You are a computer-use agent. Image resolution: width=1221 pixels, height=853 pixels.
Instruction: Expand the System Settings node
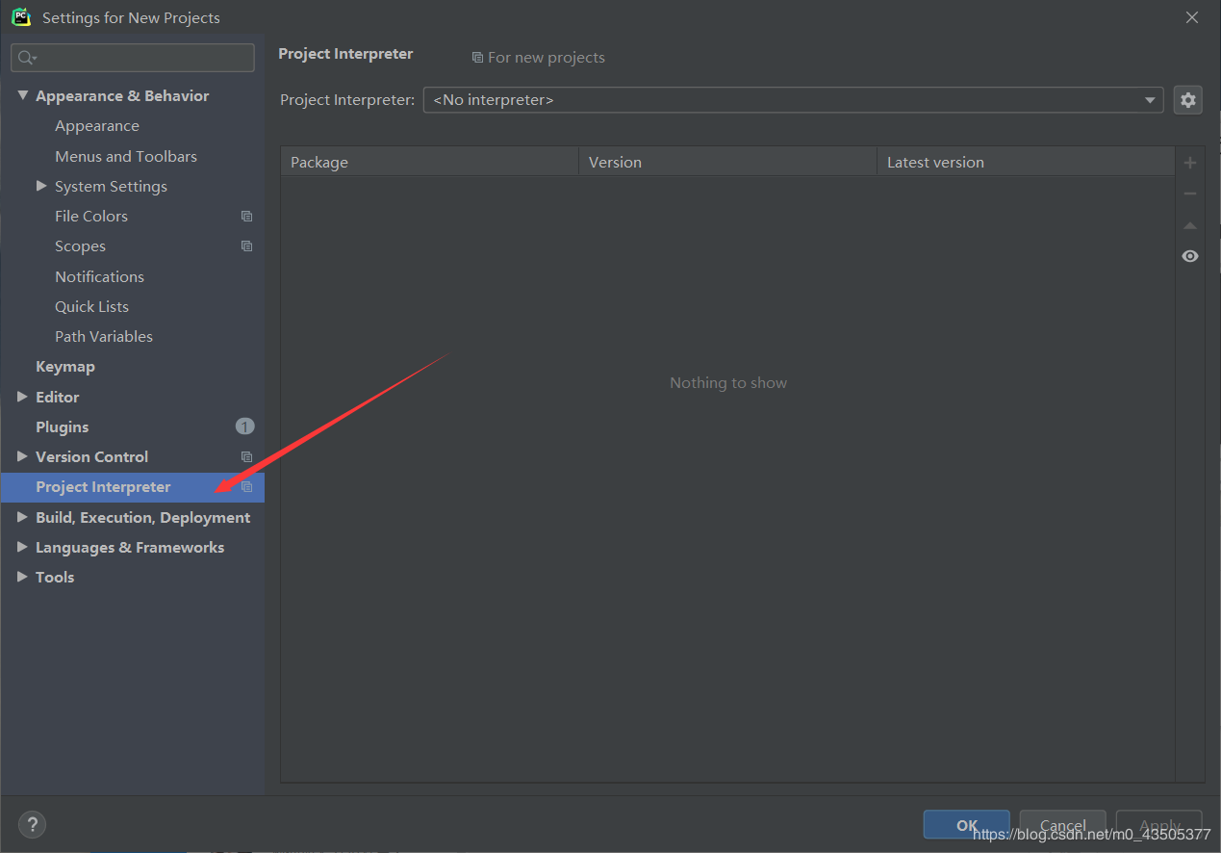coord(41,186)
